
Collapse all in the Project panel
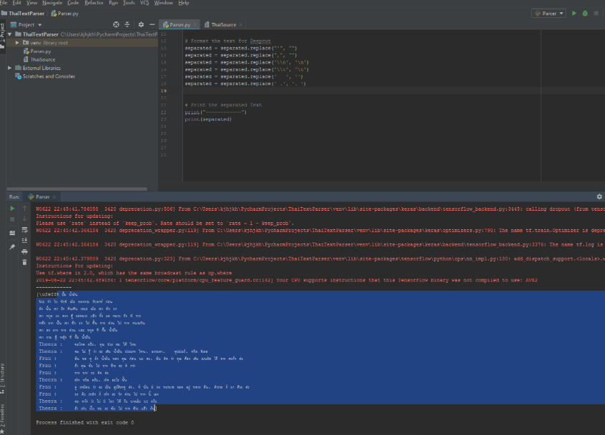point(127,25)
